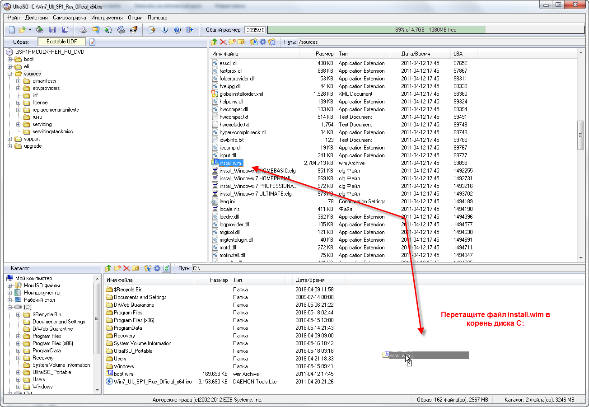This screenshot has width=589, height=407.
Task: Expand the dlmanifests folder node
Action: click(x=19, y=81)
